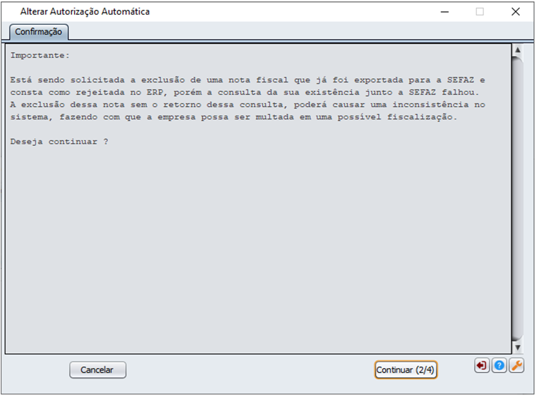Click the line starting 'sistema, fazendo com que'

point(234,117)
